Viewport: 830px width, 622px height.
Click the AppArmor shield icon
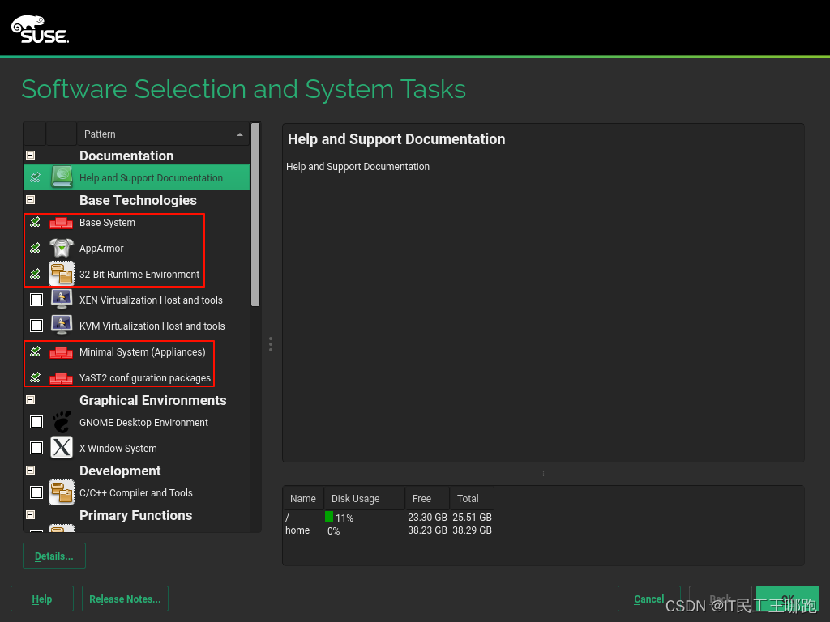62,248
